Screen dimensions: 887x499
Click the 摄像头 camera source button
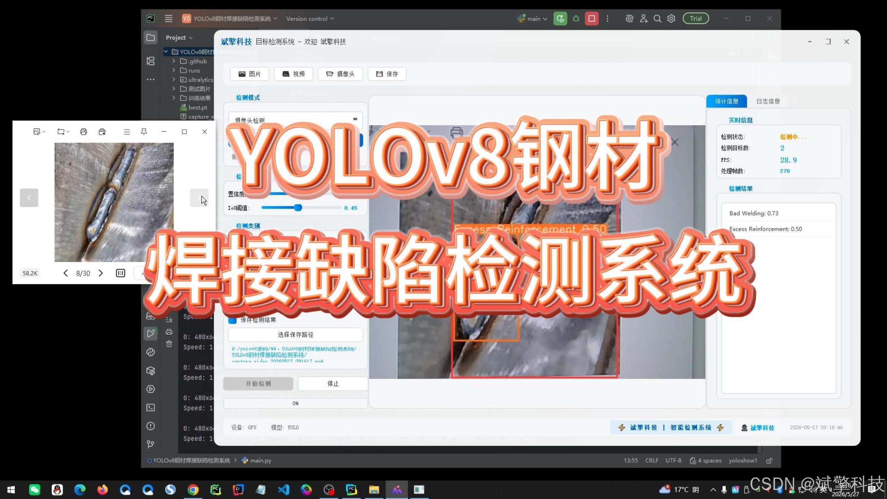(340, 74)
